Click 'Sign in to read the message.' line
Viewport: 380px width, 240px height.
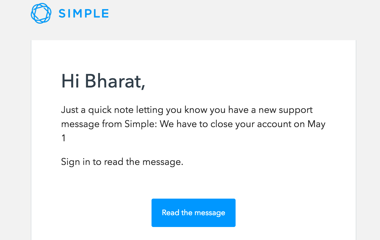[x=122, y=162]
